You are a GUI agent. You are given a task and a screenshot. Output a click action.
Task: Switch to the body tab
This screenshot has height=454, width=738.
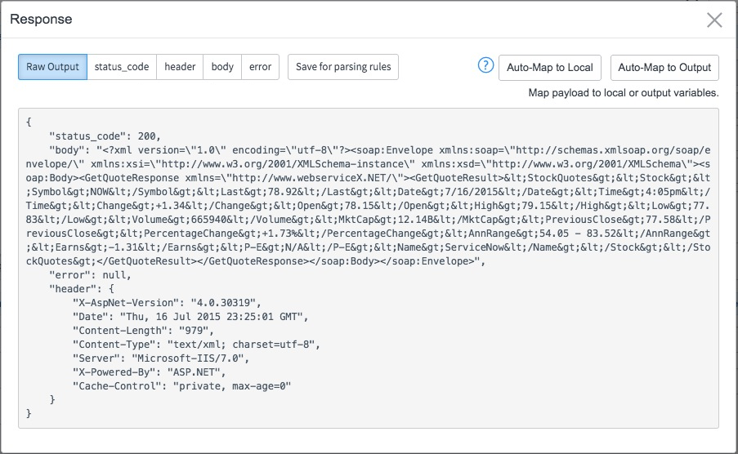tap(222, 67)
